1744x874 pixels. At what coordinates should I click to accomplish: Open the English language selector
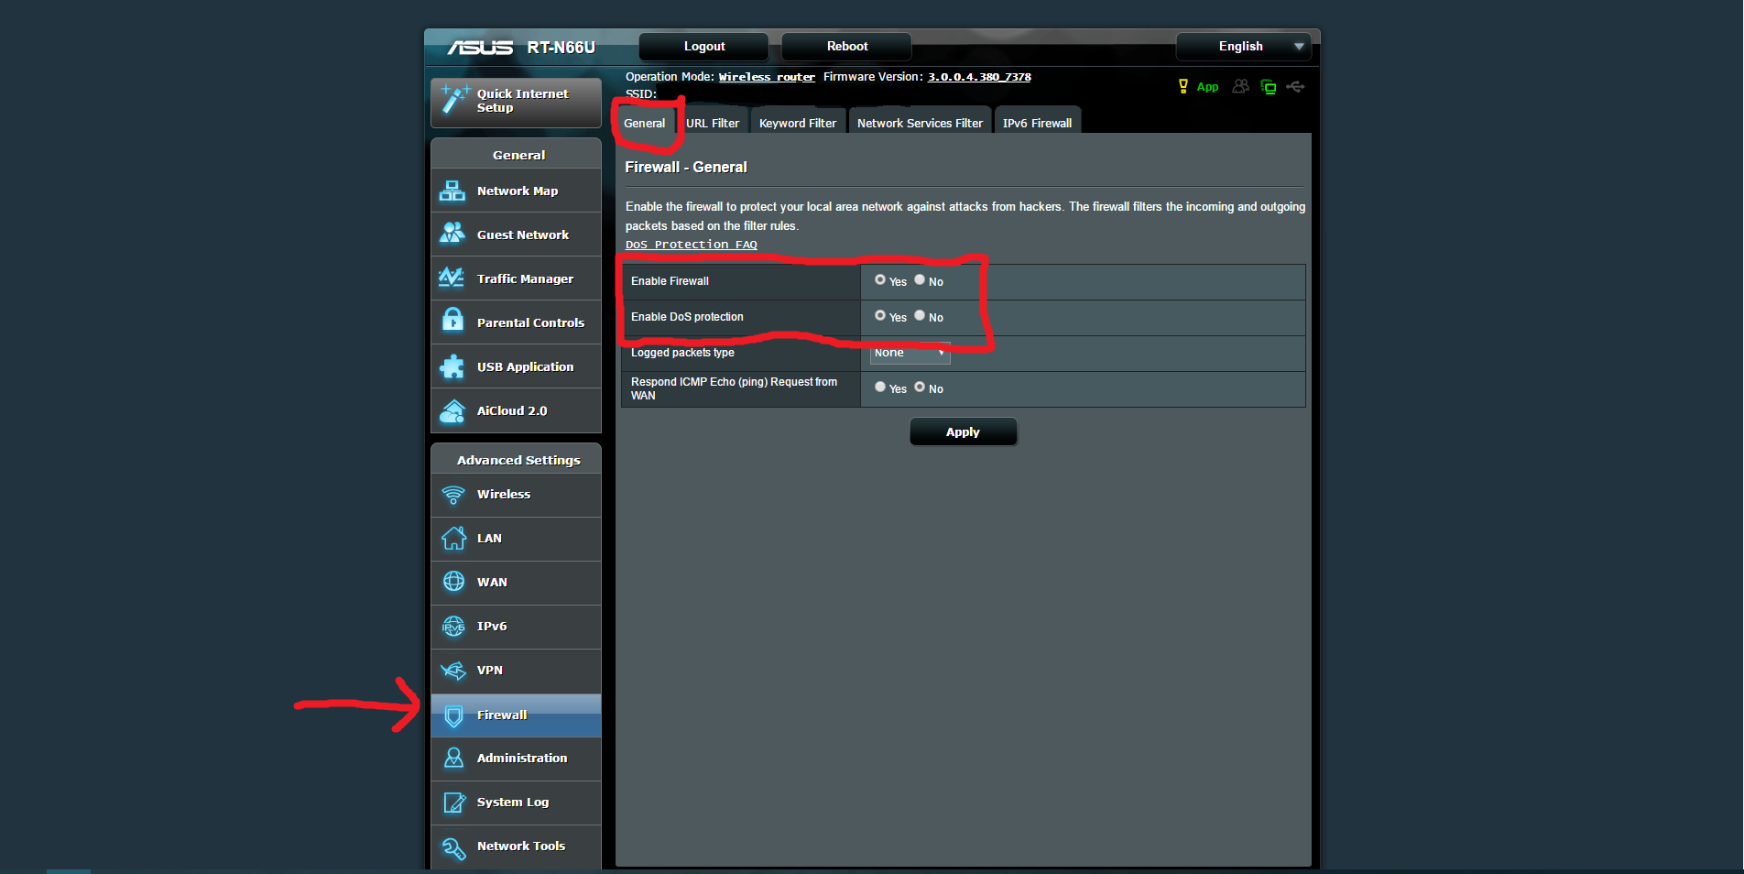coord(1243,46)
